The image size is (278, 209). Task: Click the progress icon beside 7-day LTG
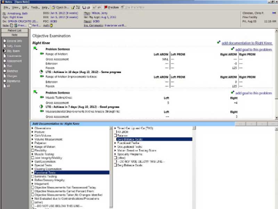[x=41, y=107]
